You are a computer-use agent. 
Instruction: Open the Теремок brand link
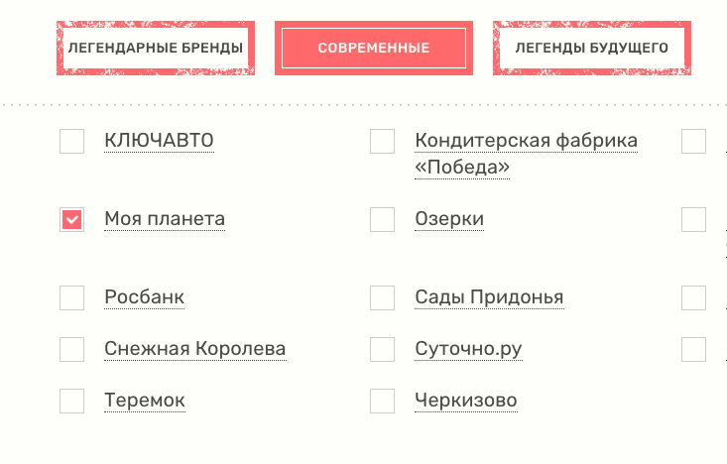tap(145, 401)
